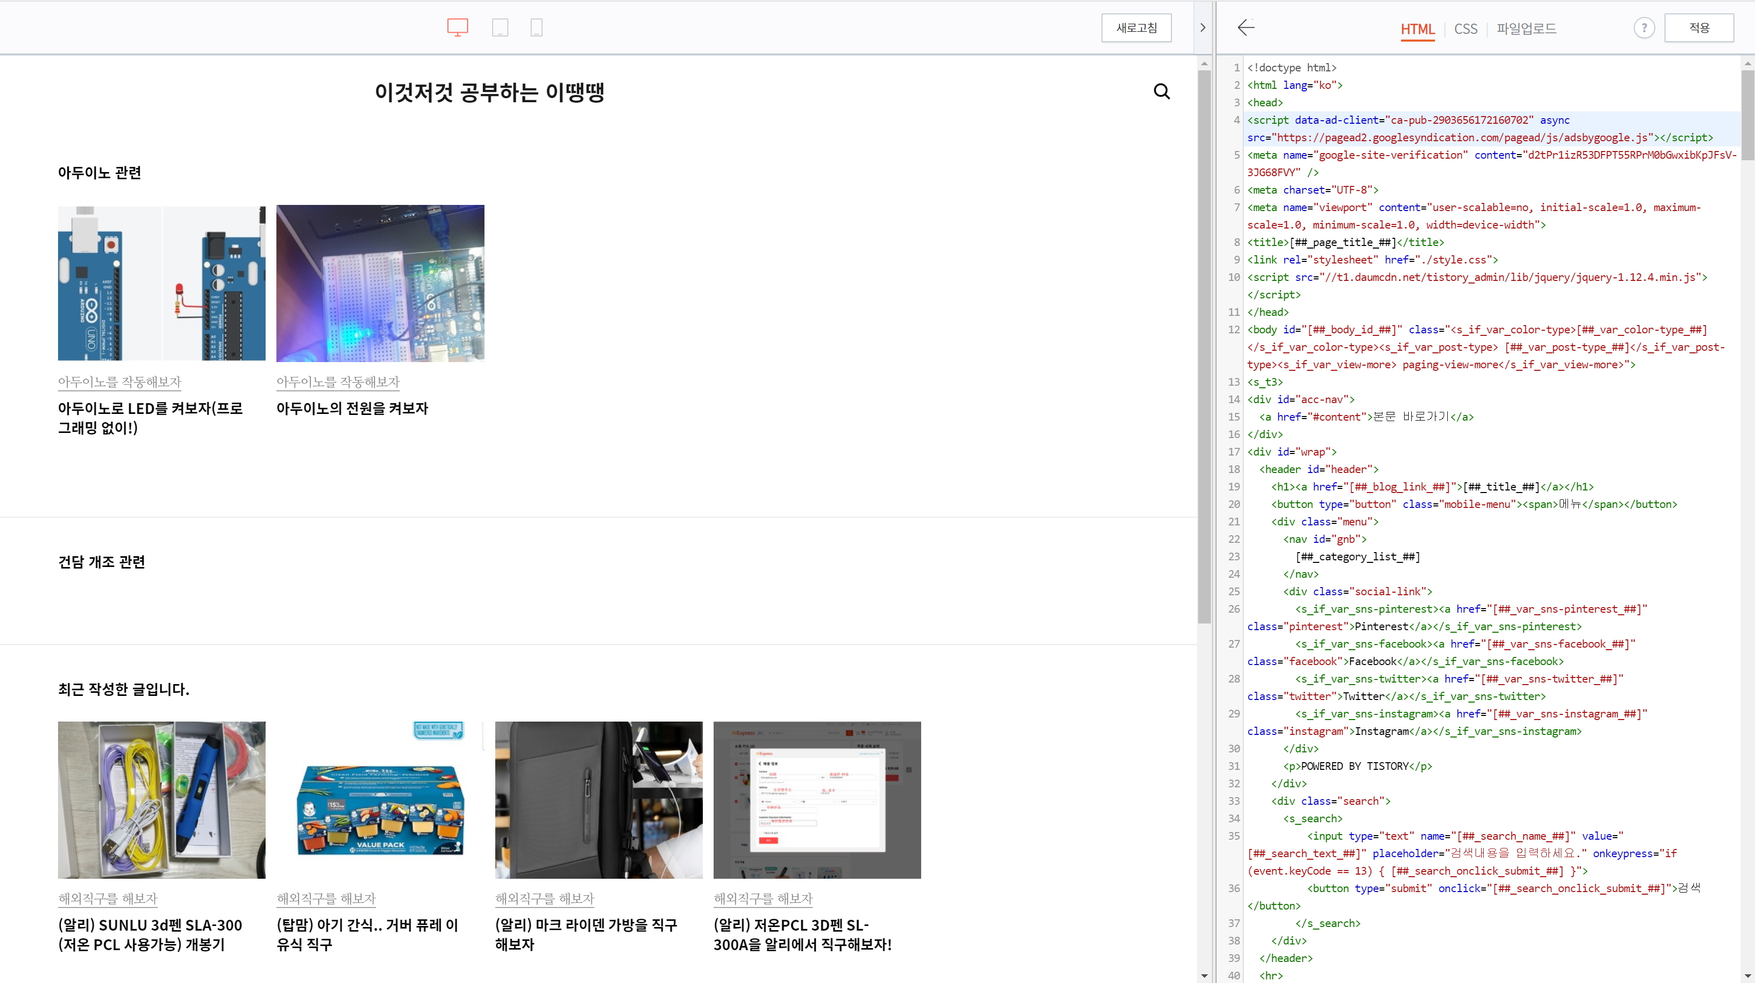Click the blog search magnifier icon

(1162, 91)
